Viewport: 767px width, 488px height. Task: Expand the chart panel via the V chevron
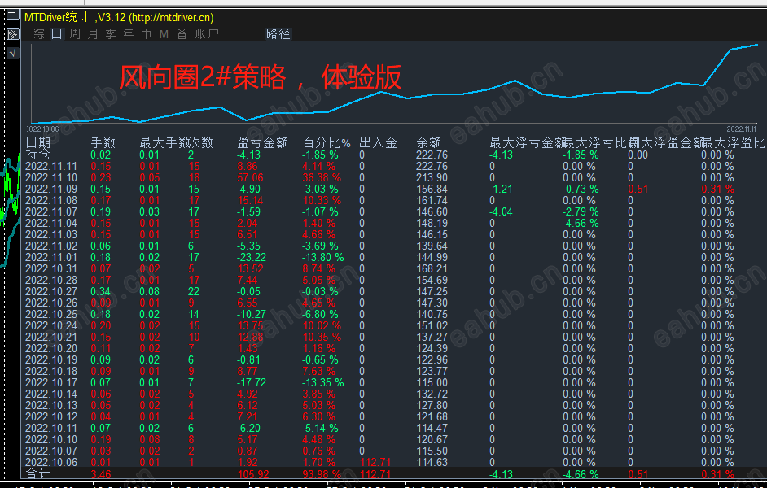coord(13,51)
